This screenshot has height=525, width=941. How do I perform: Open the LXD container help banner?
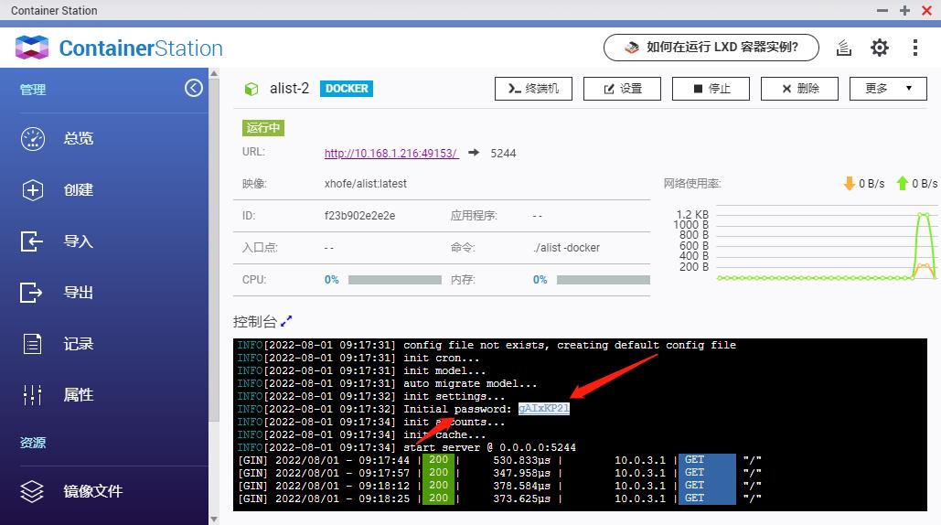coord(711,48)
